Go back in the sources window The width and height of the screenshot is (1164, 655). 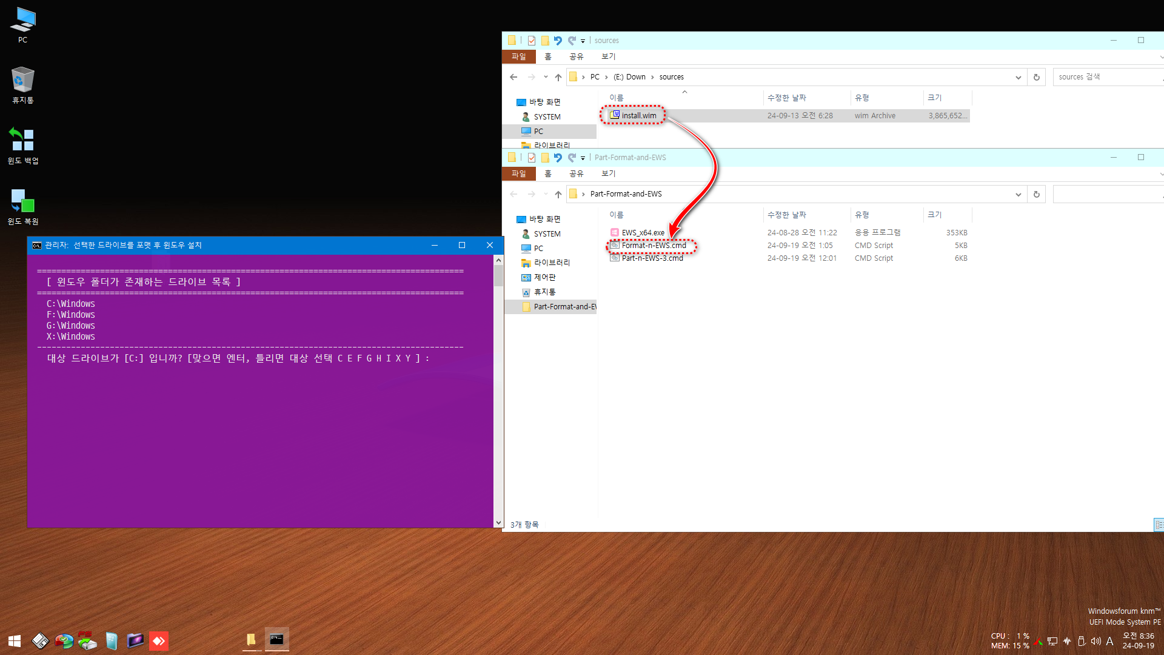(513, 77)
